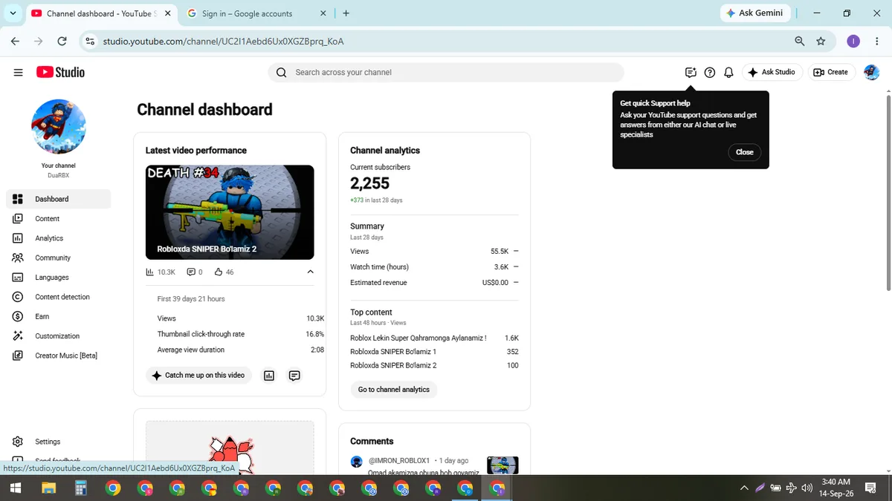Open the tab search dropdown arrow
892x501 pixels.
click(x=13, y=13)
